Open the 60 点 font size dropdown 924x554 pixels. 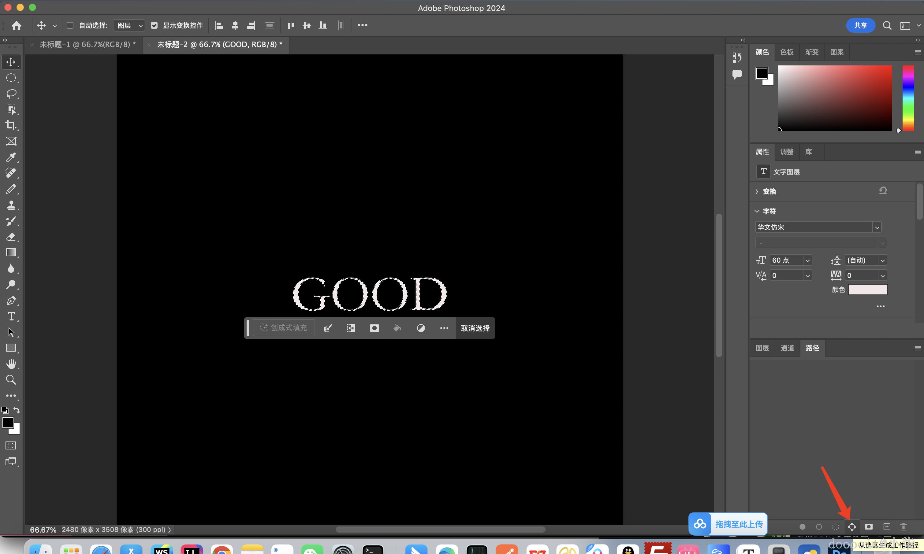(807, 260)
